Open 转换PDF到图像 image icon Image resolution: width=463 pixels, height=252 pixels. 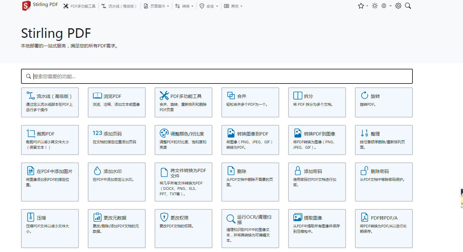(x=298, y=133)
